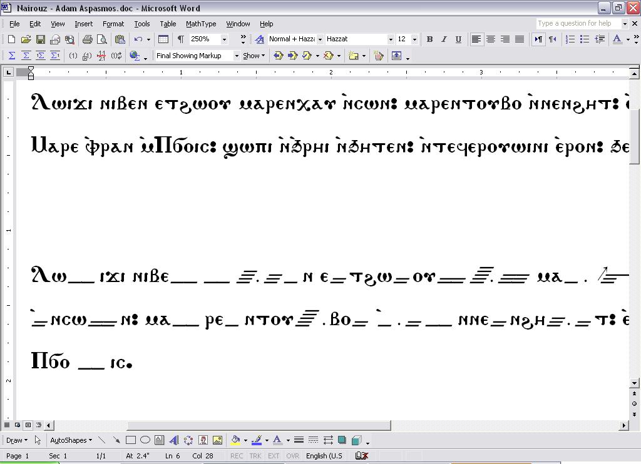
Task: Open the Hazzat font name dropdown
Action: tap(391, 39)
